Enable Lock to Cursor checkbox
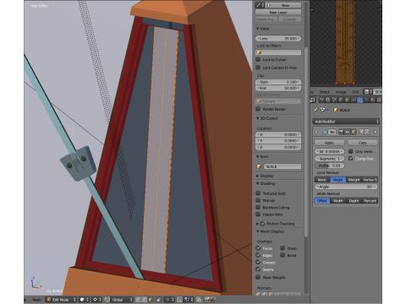The height and width of the screenshot is (304, 406). [258, 59]
